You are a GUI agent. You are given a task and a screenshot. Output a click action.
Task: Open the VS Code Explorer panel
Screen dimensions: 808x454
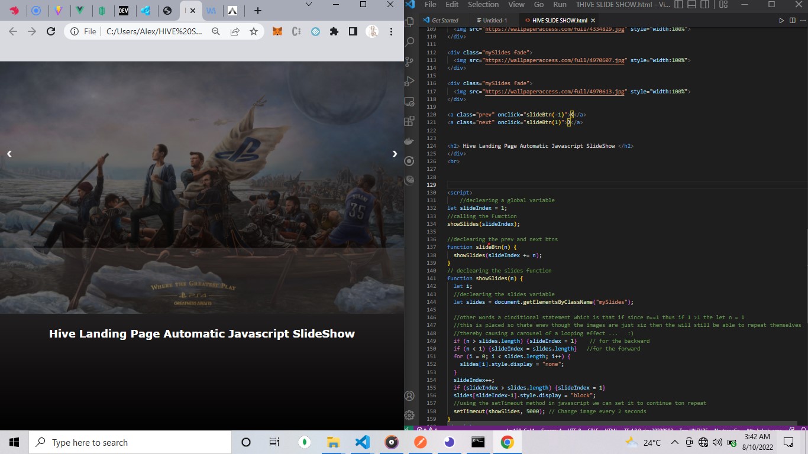[x=409, y=22]
